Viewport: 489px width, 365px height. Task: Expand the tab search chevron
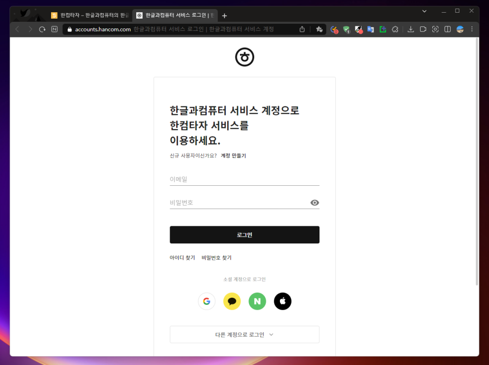pyautogui.click(x=424, y=11)
